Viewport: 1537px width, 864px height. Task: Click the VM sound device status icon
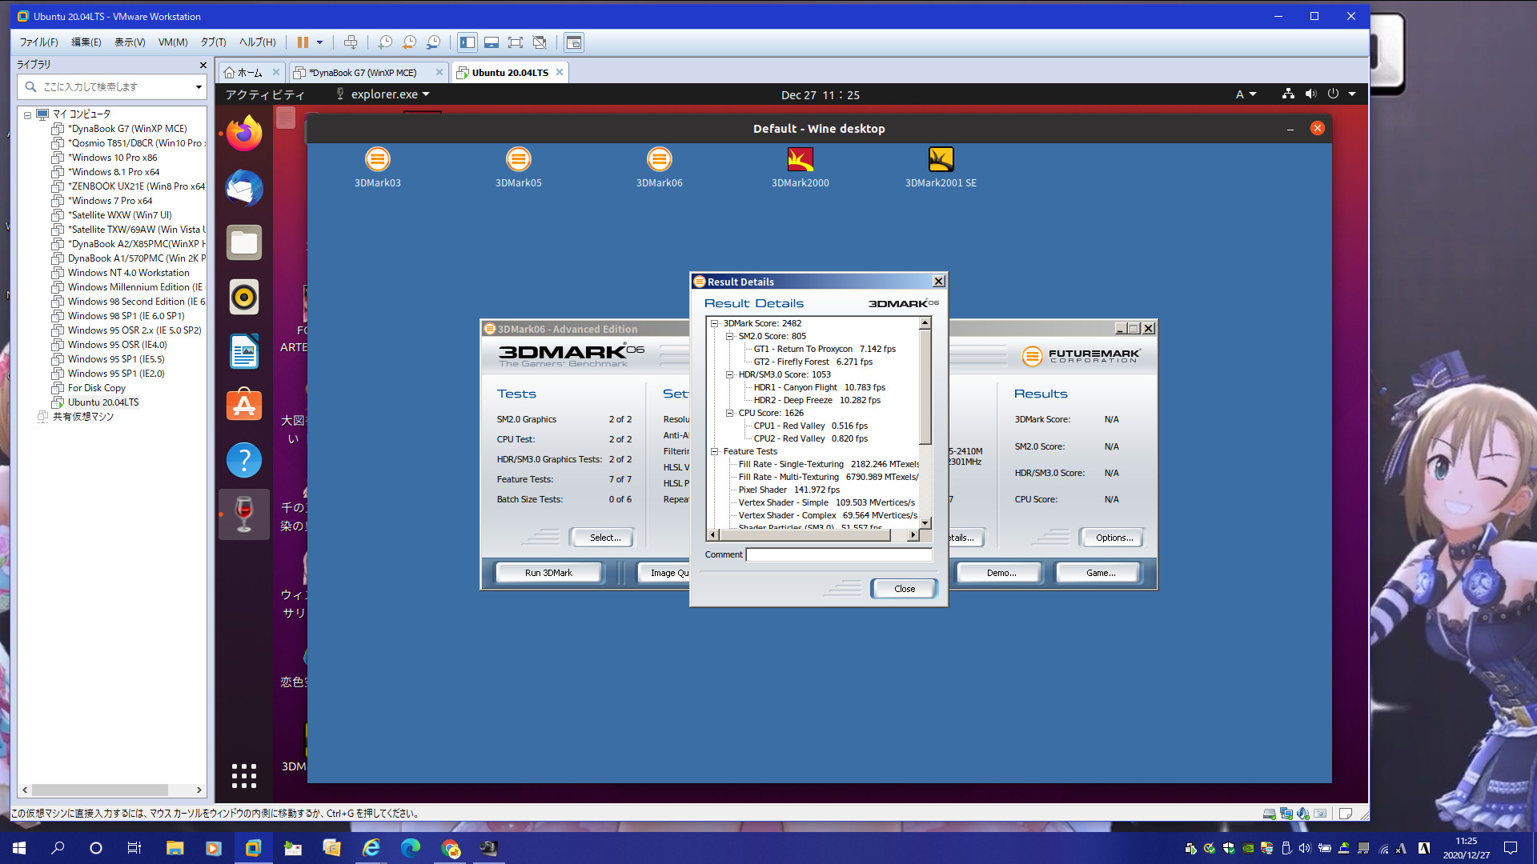pos(1303,814)
